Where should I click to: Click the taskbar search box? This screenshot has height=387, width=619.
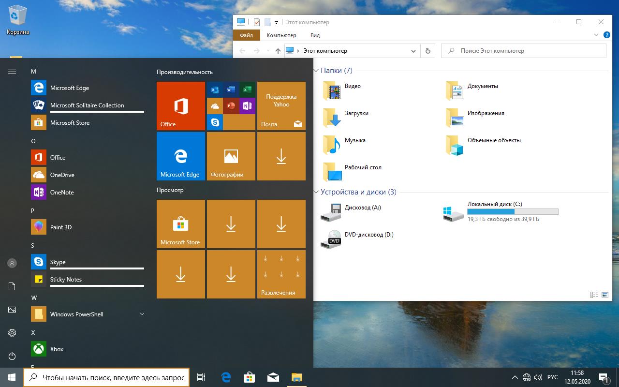[106, 377]
